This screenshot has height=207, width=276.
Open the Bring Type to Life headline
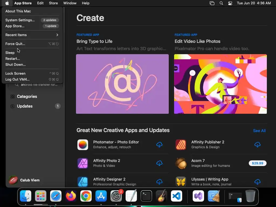coord(94,41)
